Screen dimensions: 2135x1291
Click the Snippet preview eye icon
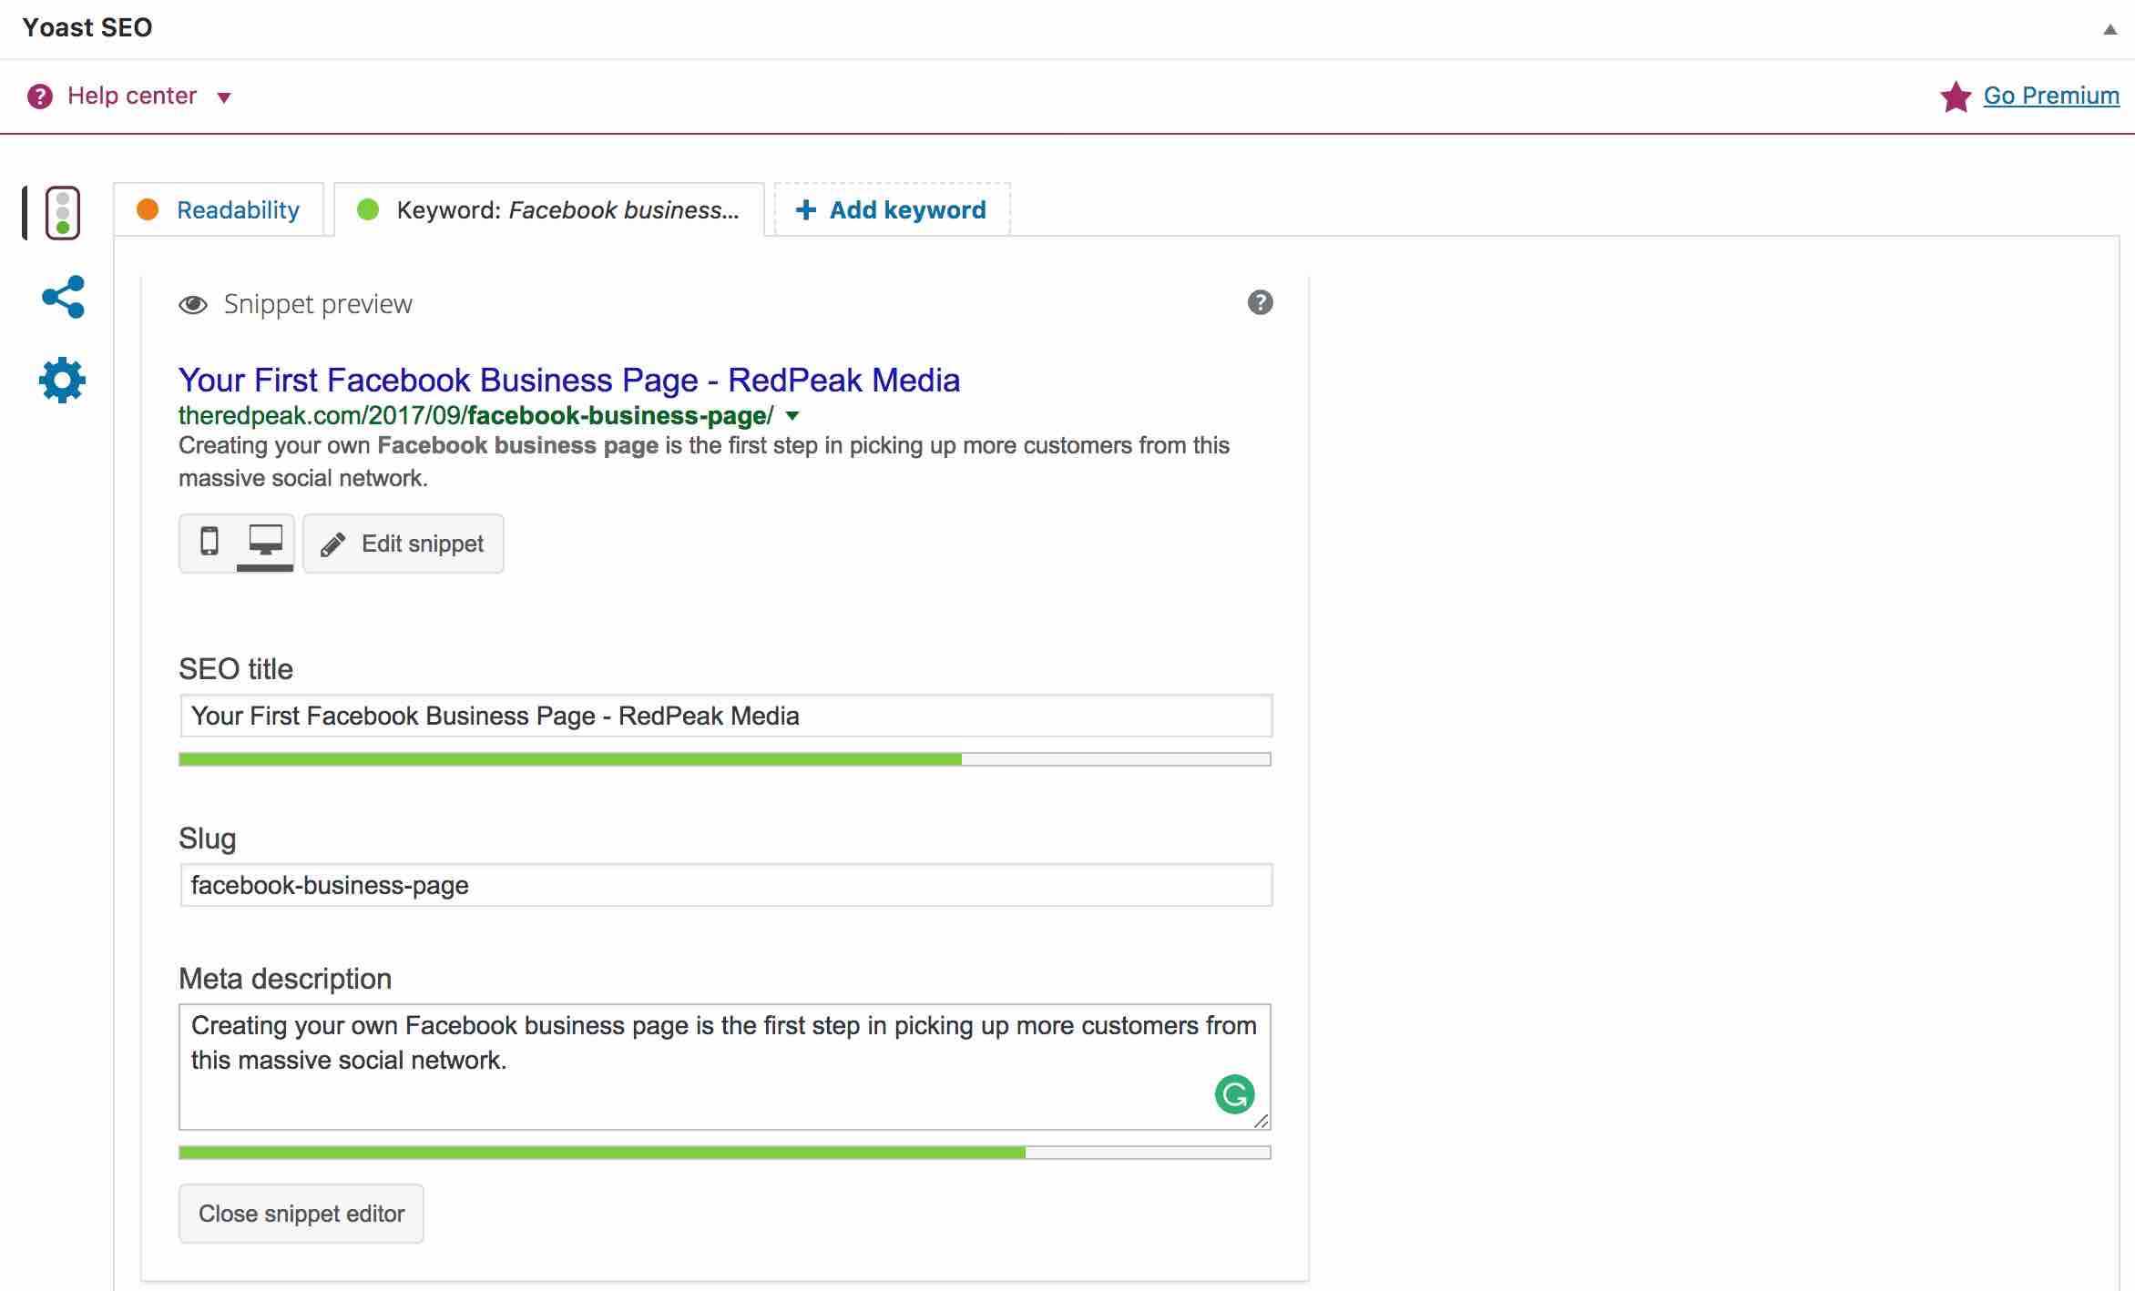[193, 305]
